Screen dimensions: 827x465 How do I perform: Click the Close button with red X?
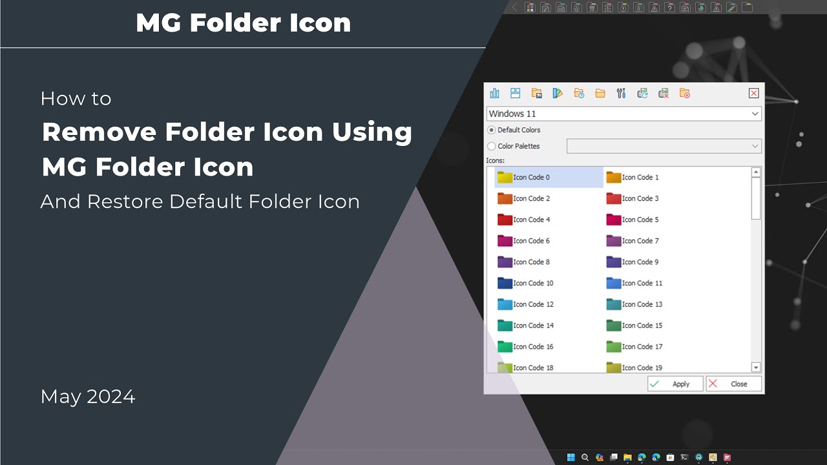[733, 384]
